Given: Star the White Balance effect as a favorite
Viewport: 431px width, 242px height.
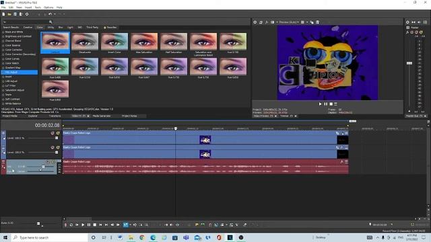Looking at the screenshot, I should pyautogui.click(x=3, y=104).
